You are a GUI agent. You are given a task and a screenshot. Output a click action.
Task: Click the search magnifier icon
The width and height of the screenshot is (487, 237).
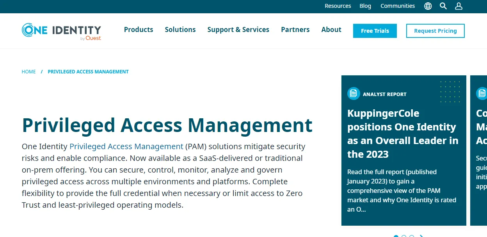[x=443, y=6]
